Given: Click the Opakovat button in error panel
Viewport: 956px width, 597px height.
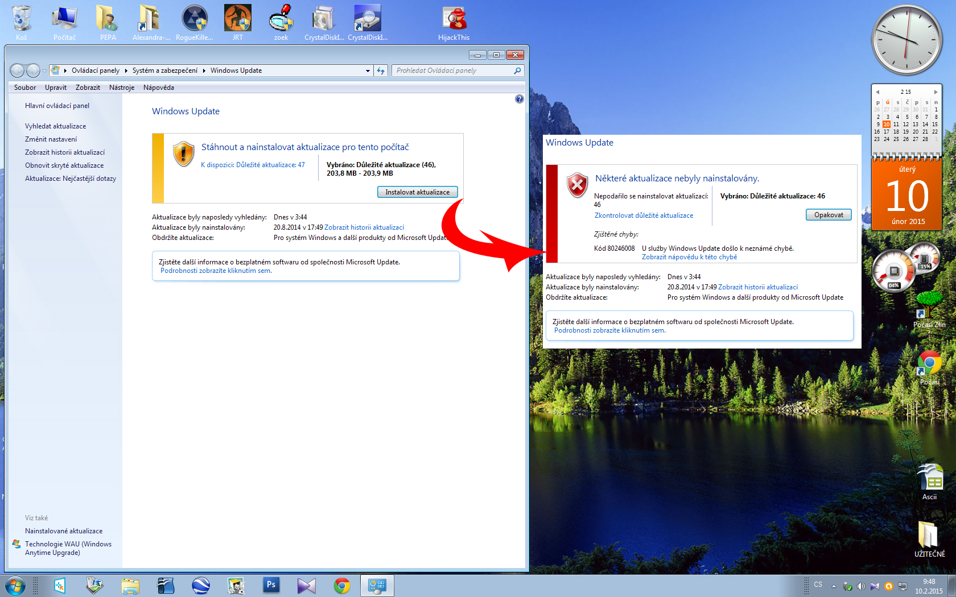Looking at the screenshot, I should point(829,215).
